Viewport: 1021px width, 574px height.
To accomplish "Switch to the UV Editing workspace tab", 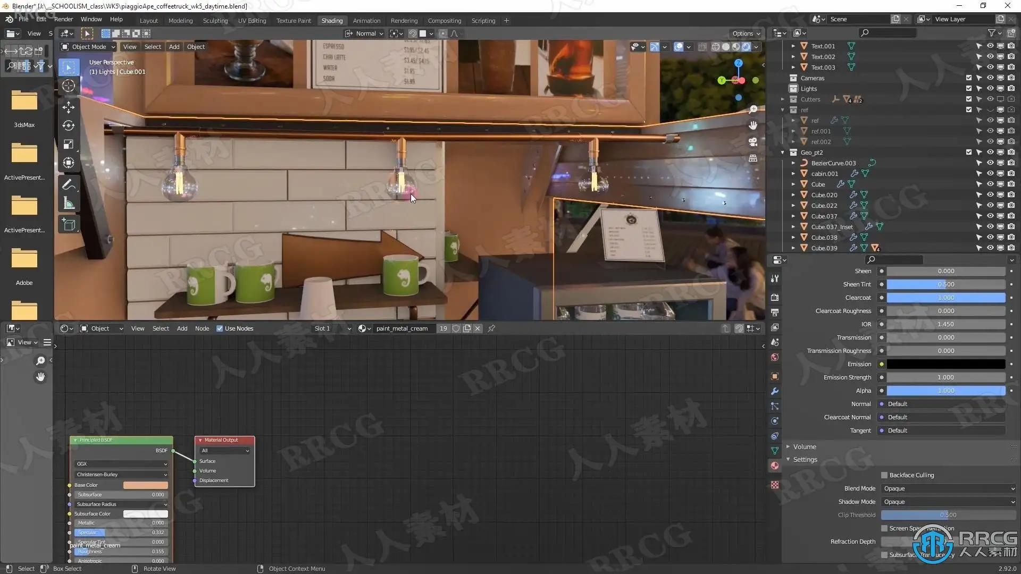I will (252, 21).
